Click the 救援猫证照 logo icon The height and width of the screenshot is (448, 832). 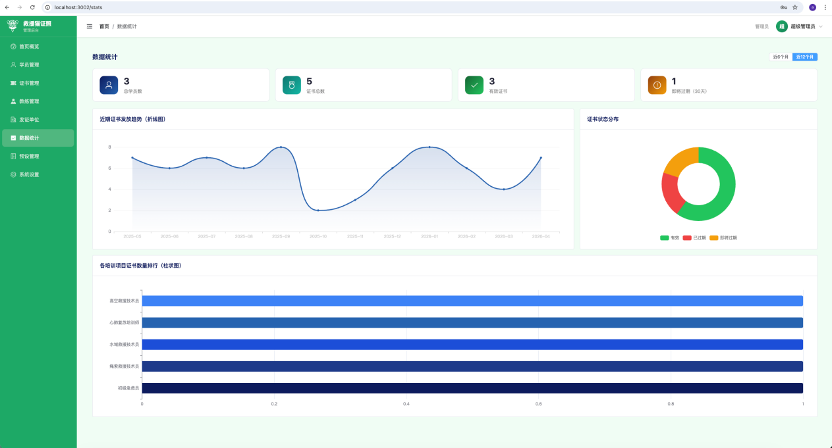pyautogui.click(x=13, y=26)
